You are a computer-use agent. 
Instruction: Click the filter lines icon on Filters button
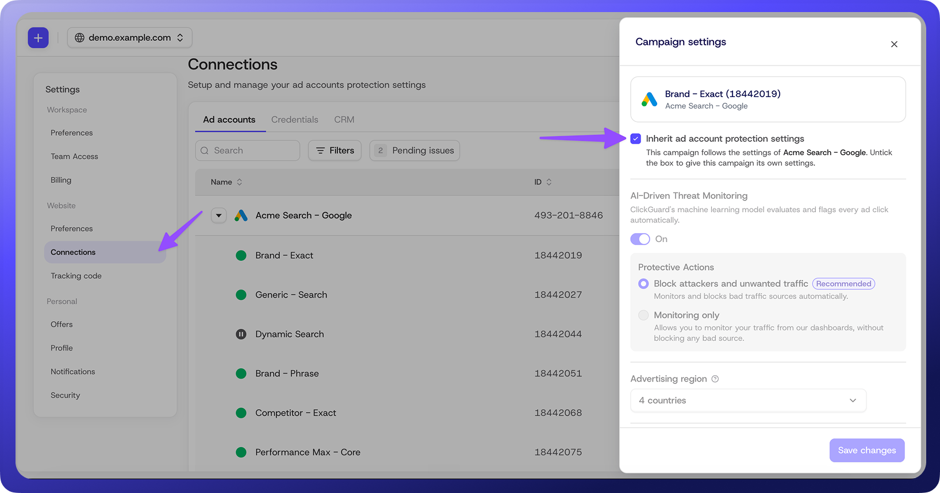(321, 151)
